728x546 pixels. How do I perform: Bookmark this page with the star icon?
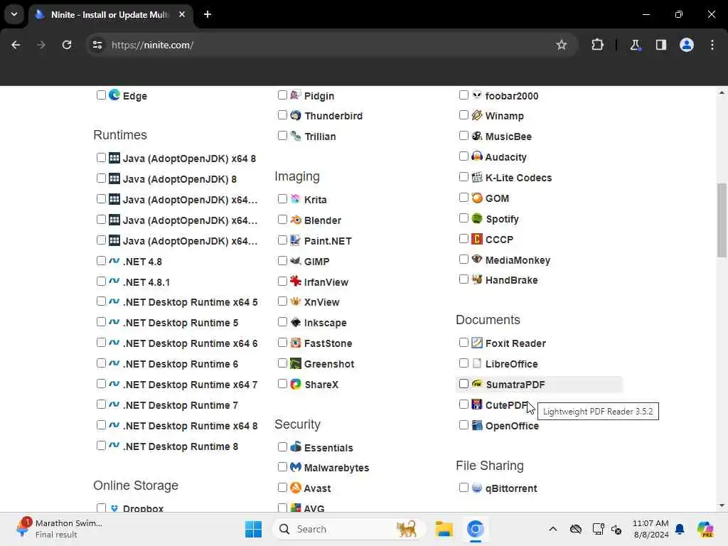562,45
